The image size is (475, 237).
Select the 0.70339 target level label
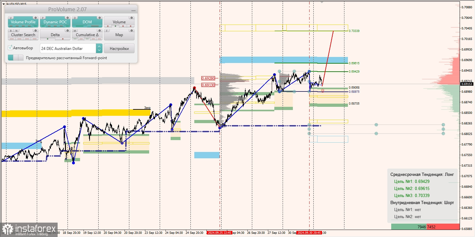354,31
